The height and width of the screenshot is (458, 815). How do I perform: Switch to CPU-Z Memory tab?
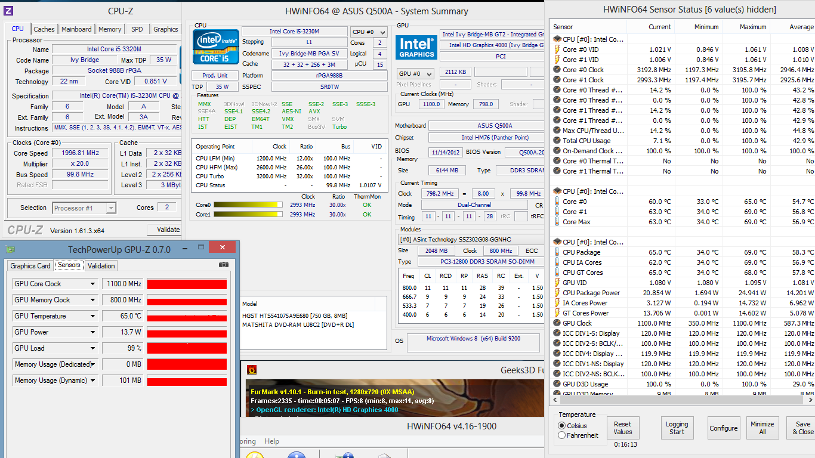(110, 29)
